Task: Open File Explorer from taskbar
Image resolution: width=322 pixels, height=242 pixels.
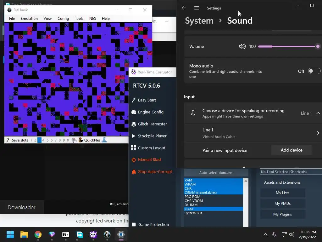Action: coord(24,234)
